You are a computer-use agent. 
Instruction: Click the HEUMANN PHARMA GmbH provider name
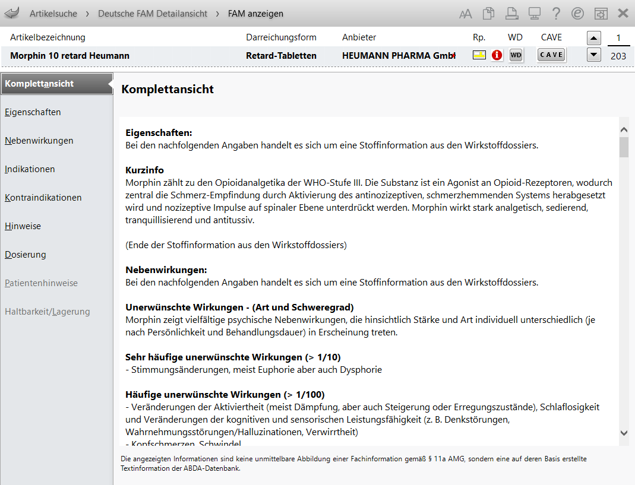point(399,56)
